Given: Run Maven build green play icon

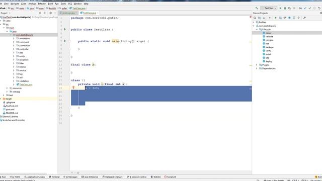Looking at the screenshot, I should click(x=276, y=18).
